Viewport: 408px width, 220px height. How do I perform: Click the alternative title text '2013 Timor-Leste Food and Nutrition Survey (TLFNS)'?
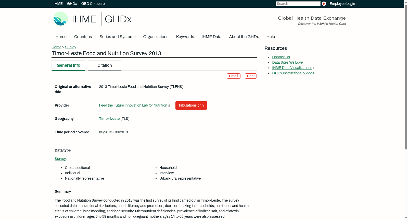tap(141, 87)
